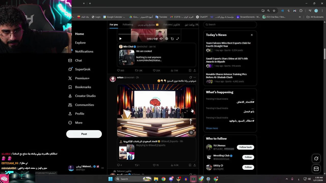Click the Bookmarks sidebar icon

coord(70,87)
